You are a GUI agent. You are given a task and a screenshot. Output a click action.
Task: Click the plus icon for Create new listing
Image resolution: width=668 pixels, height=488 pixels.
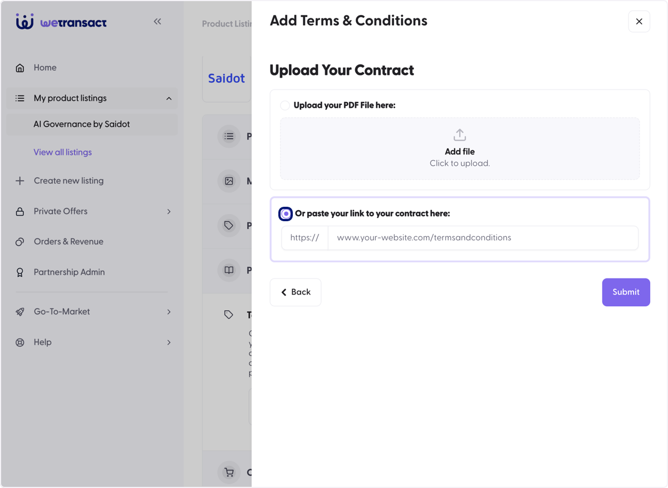(20, 181)
